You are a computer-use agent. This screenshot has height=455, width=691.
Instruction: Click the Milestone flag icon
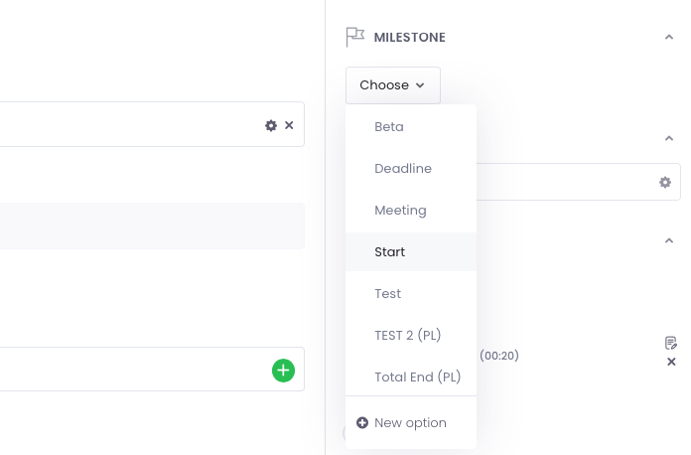pos(355,37)
